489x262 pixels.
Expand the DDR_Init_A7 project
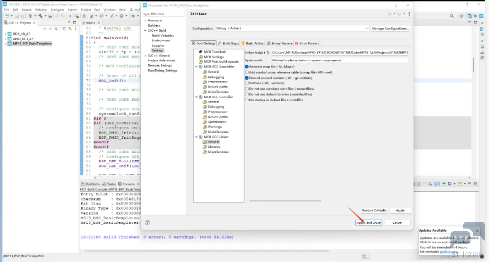point(5,34)
